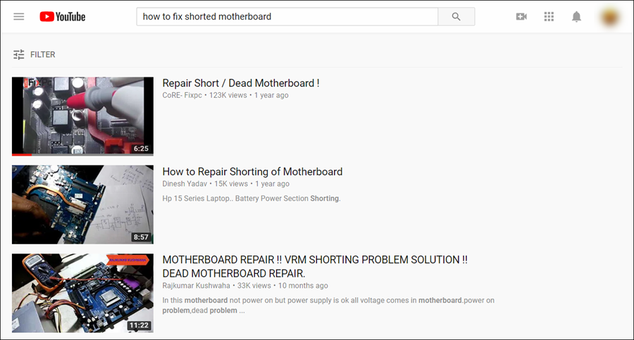Click 'In this motherboard not power on' description
634x340 pixels.
(328, 306)
